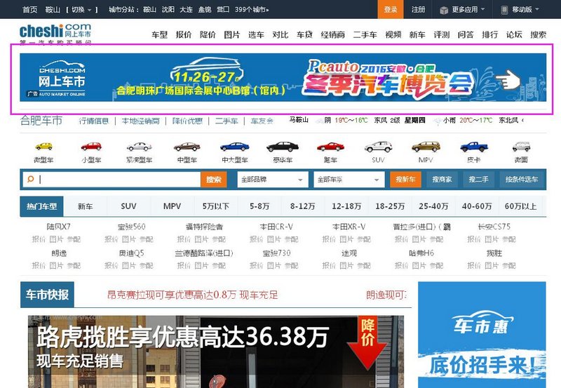Click 报价 under 长安CS75

pos(474,239)
